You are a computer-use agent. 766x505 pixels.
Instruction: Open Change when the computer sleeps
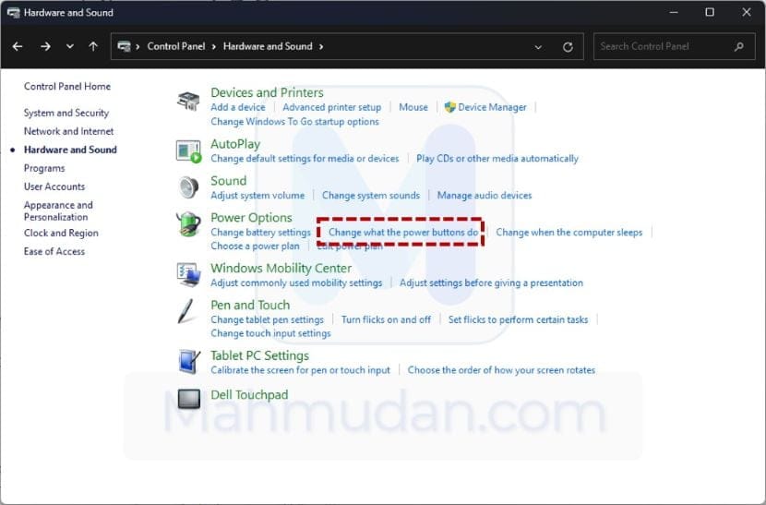569,233
